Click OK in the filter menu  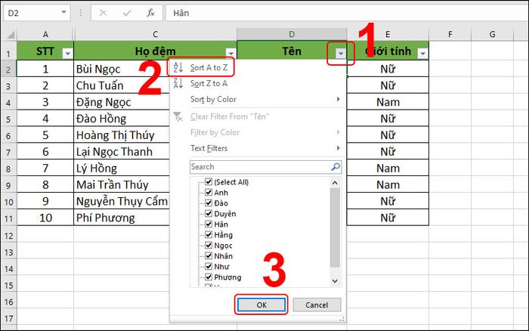coord(261,305)
